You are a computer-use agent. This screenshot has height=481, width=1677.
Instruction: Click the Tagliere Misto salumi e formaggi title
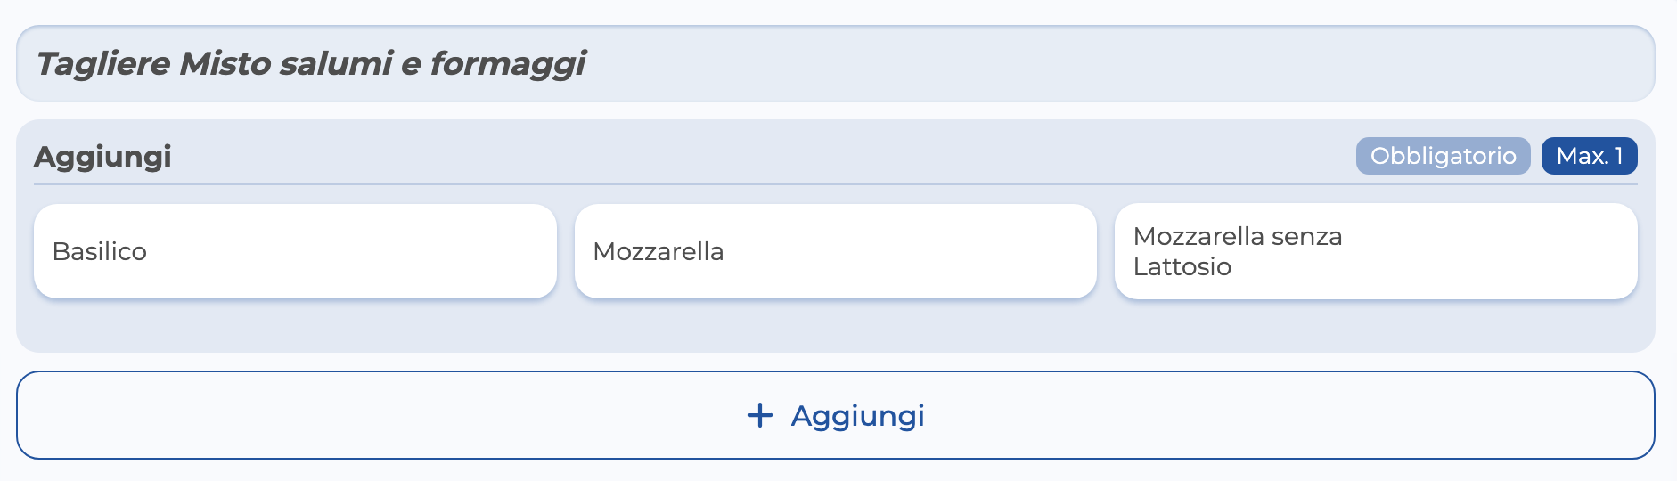click(310, 63)
